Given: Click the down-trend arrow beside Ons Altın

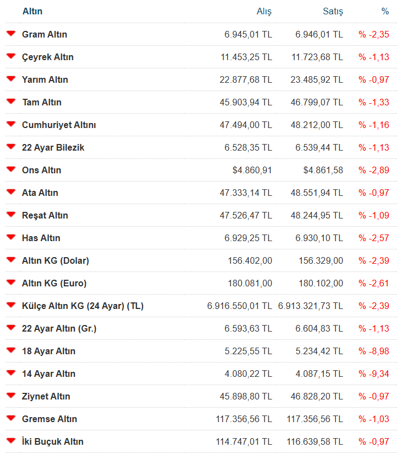Looking at the screenshot, I should coord(10,169).
